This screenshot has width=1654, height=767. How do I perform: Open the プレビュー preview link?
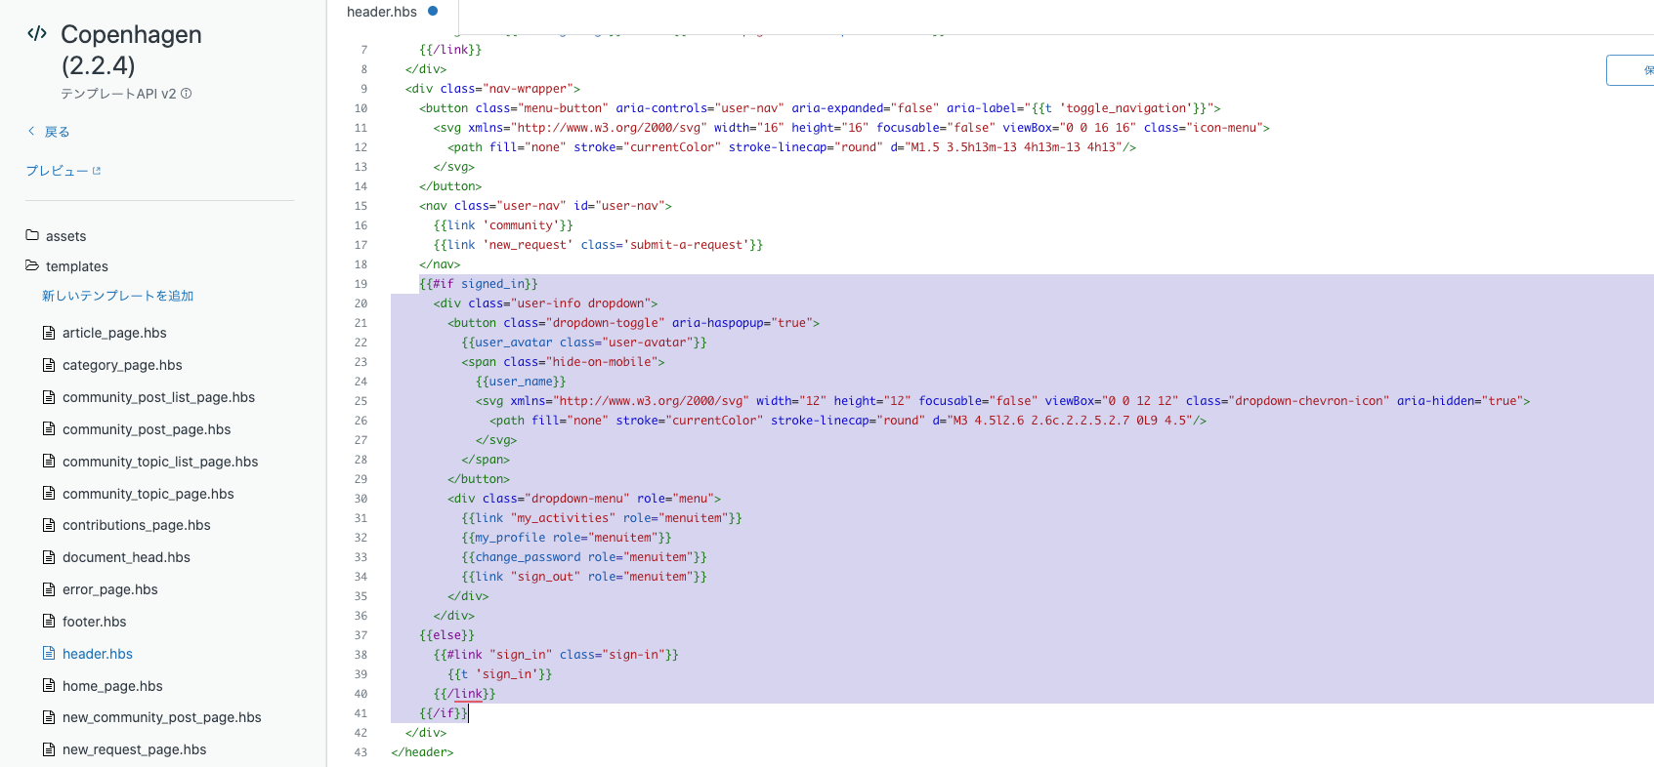coord(57,171)
